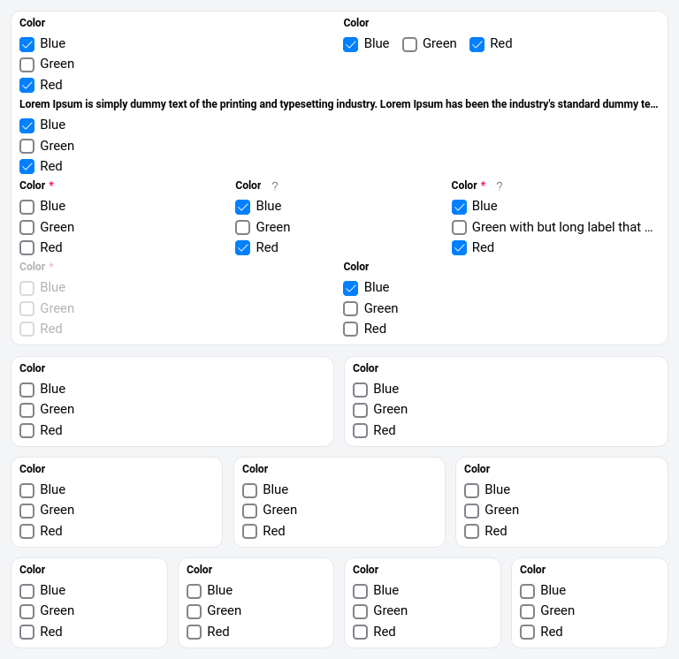Viewport: 679px width, 659px height.
Task: Uncheck Red under the Lorem Ipsum label
Action: click(27, 166)
